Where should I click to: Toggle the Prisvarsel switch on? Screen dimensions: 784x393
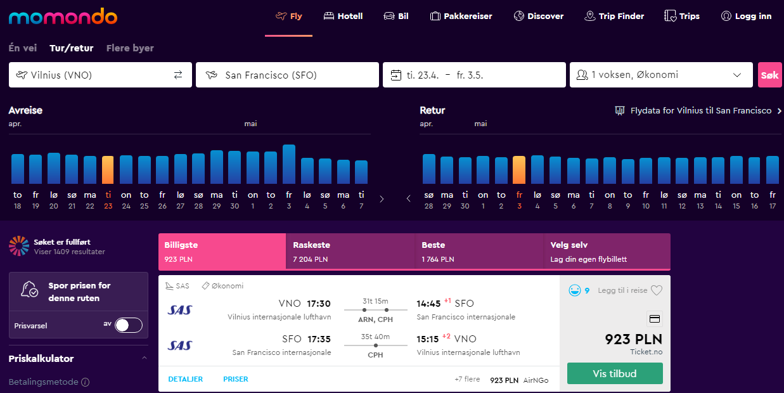(x=128, y=325)
